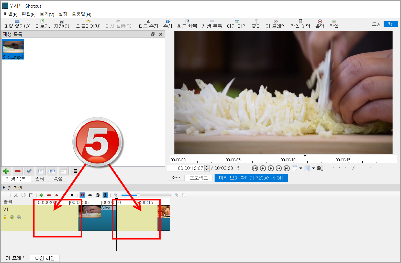Open the 작업 jobs panel

click(x=334, y=24)
